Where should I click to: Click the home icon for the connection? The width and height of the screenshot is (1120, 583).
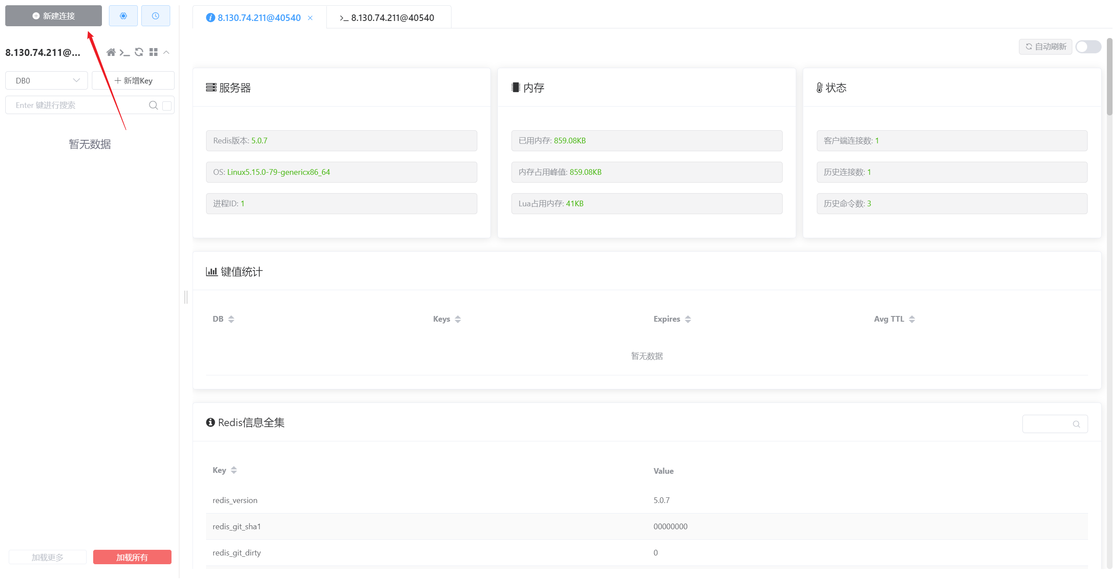[111, 52]
